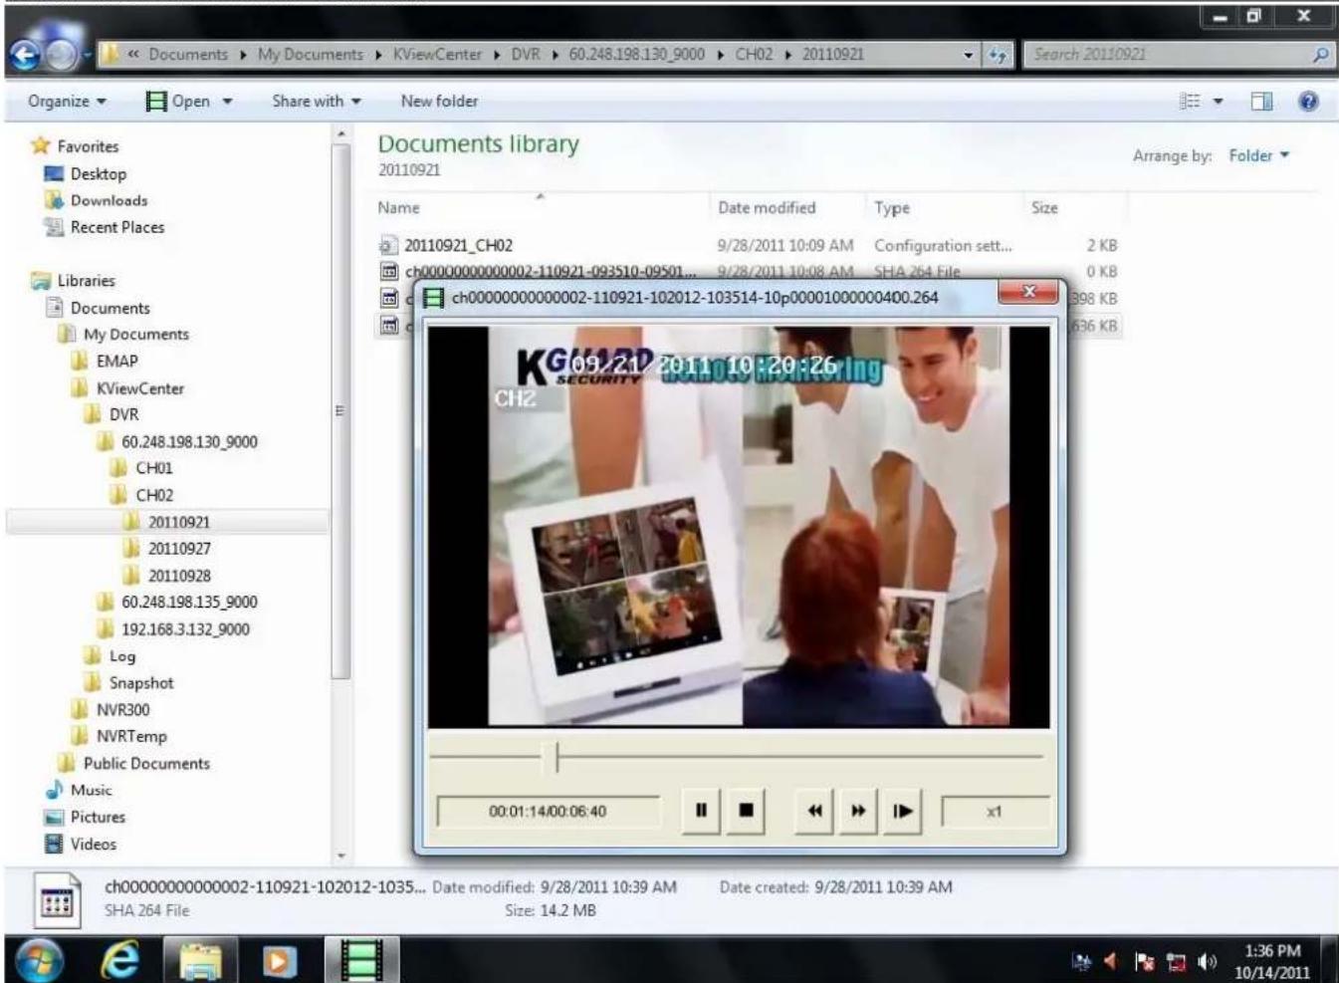The image size is (1339, 983).
Task: Fast forward the video playback
Action: click(x=858, y=811)
